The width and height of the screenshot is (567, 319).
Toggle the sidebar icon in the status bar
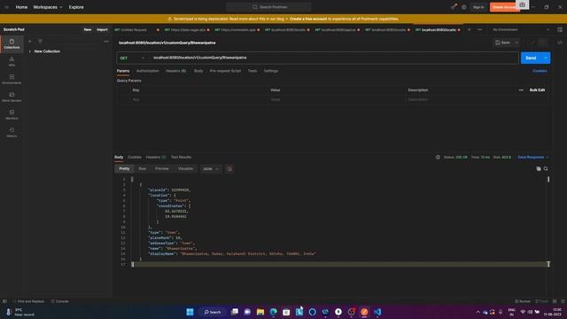tap(4, 301)
